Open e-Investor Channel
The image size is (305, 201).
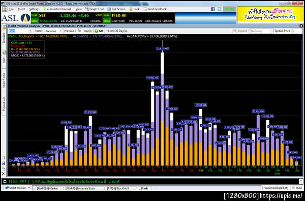pyautogui.click(x=57, y=9)
